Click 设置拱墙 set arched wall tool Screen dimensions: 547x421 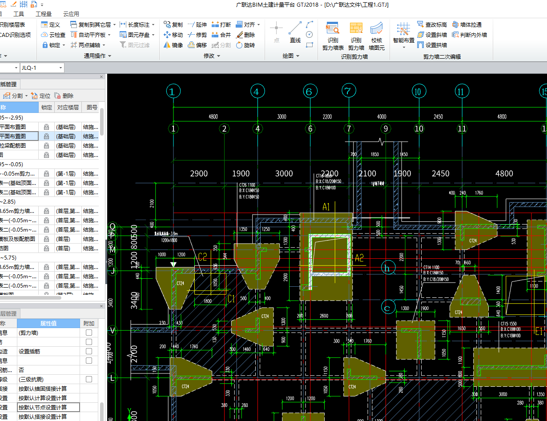(x=432, y=45)
